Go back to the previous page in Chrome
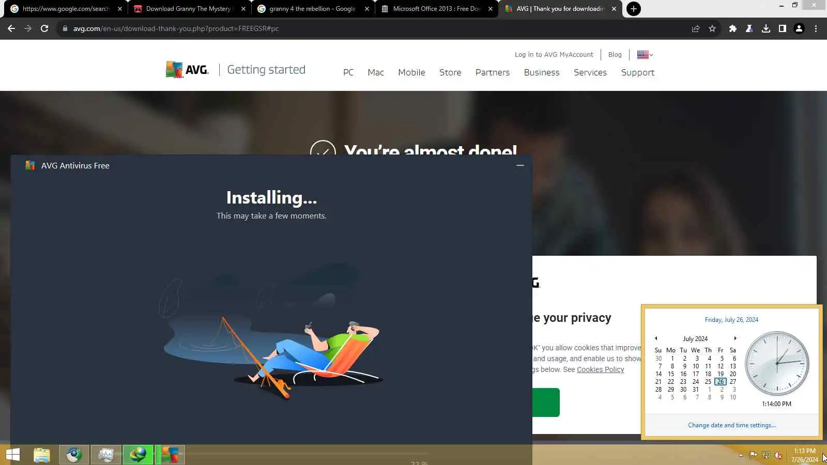Screen dimensions: 827x465 coord(11,28)
